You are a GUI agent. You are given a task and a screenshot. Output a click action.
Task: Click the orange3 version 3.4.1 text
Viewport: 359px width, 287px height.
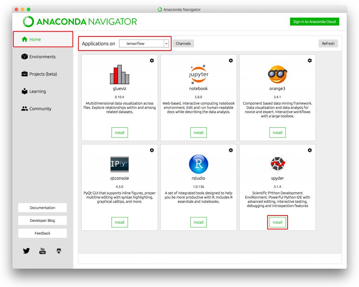278,97
